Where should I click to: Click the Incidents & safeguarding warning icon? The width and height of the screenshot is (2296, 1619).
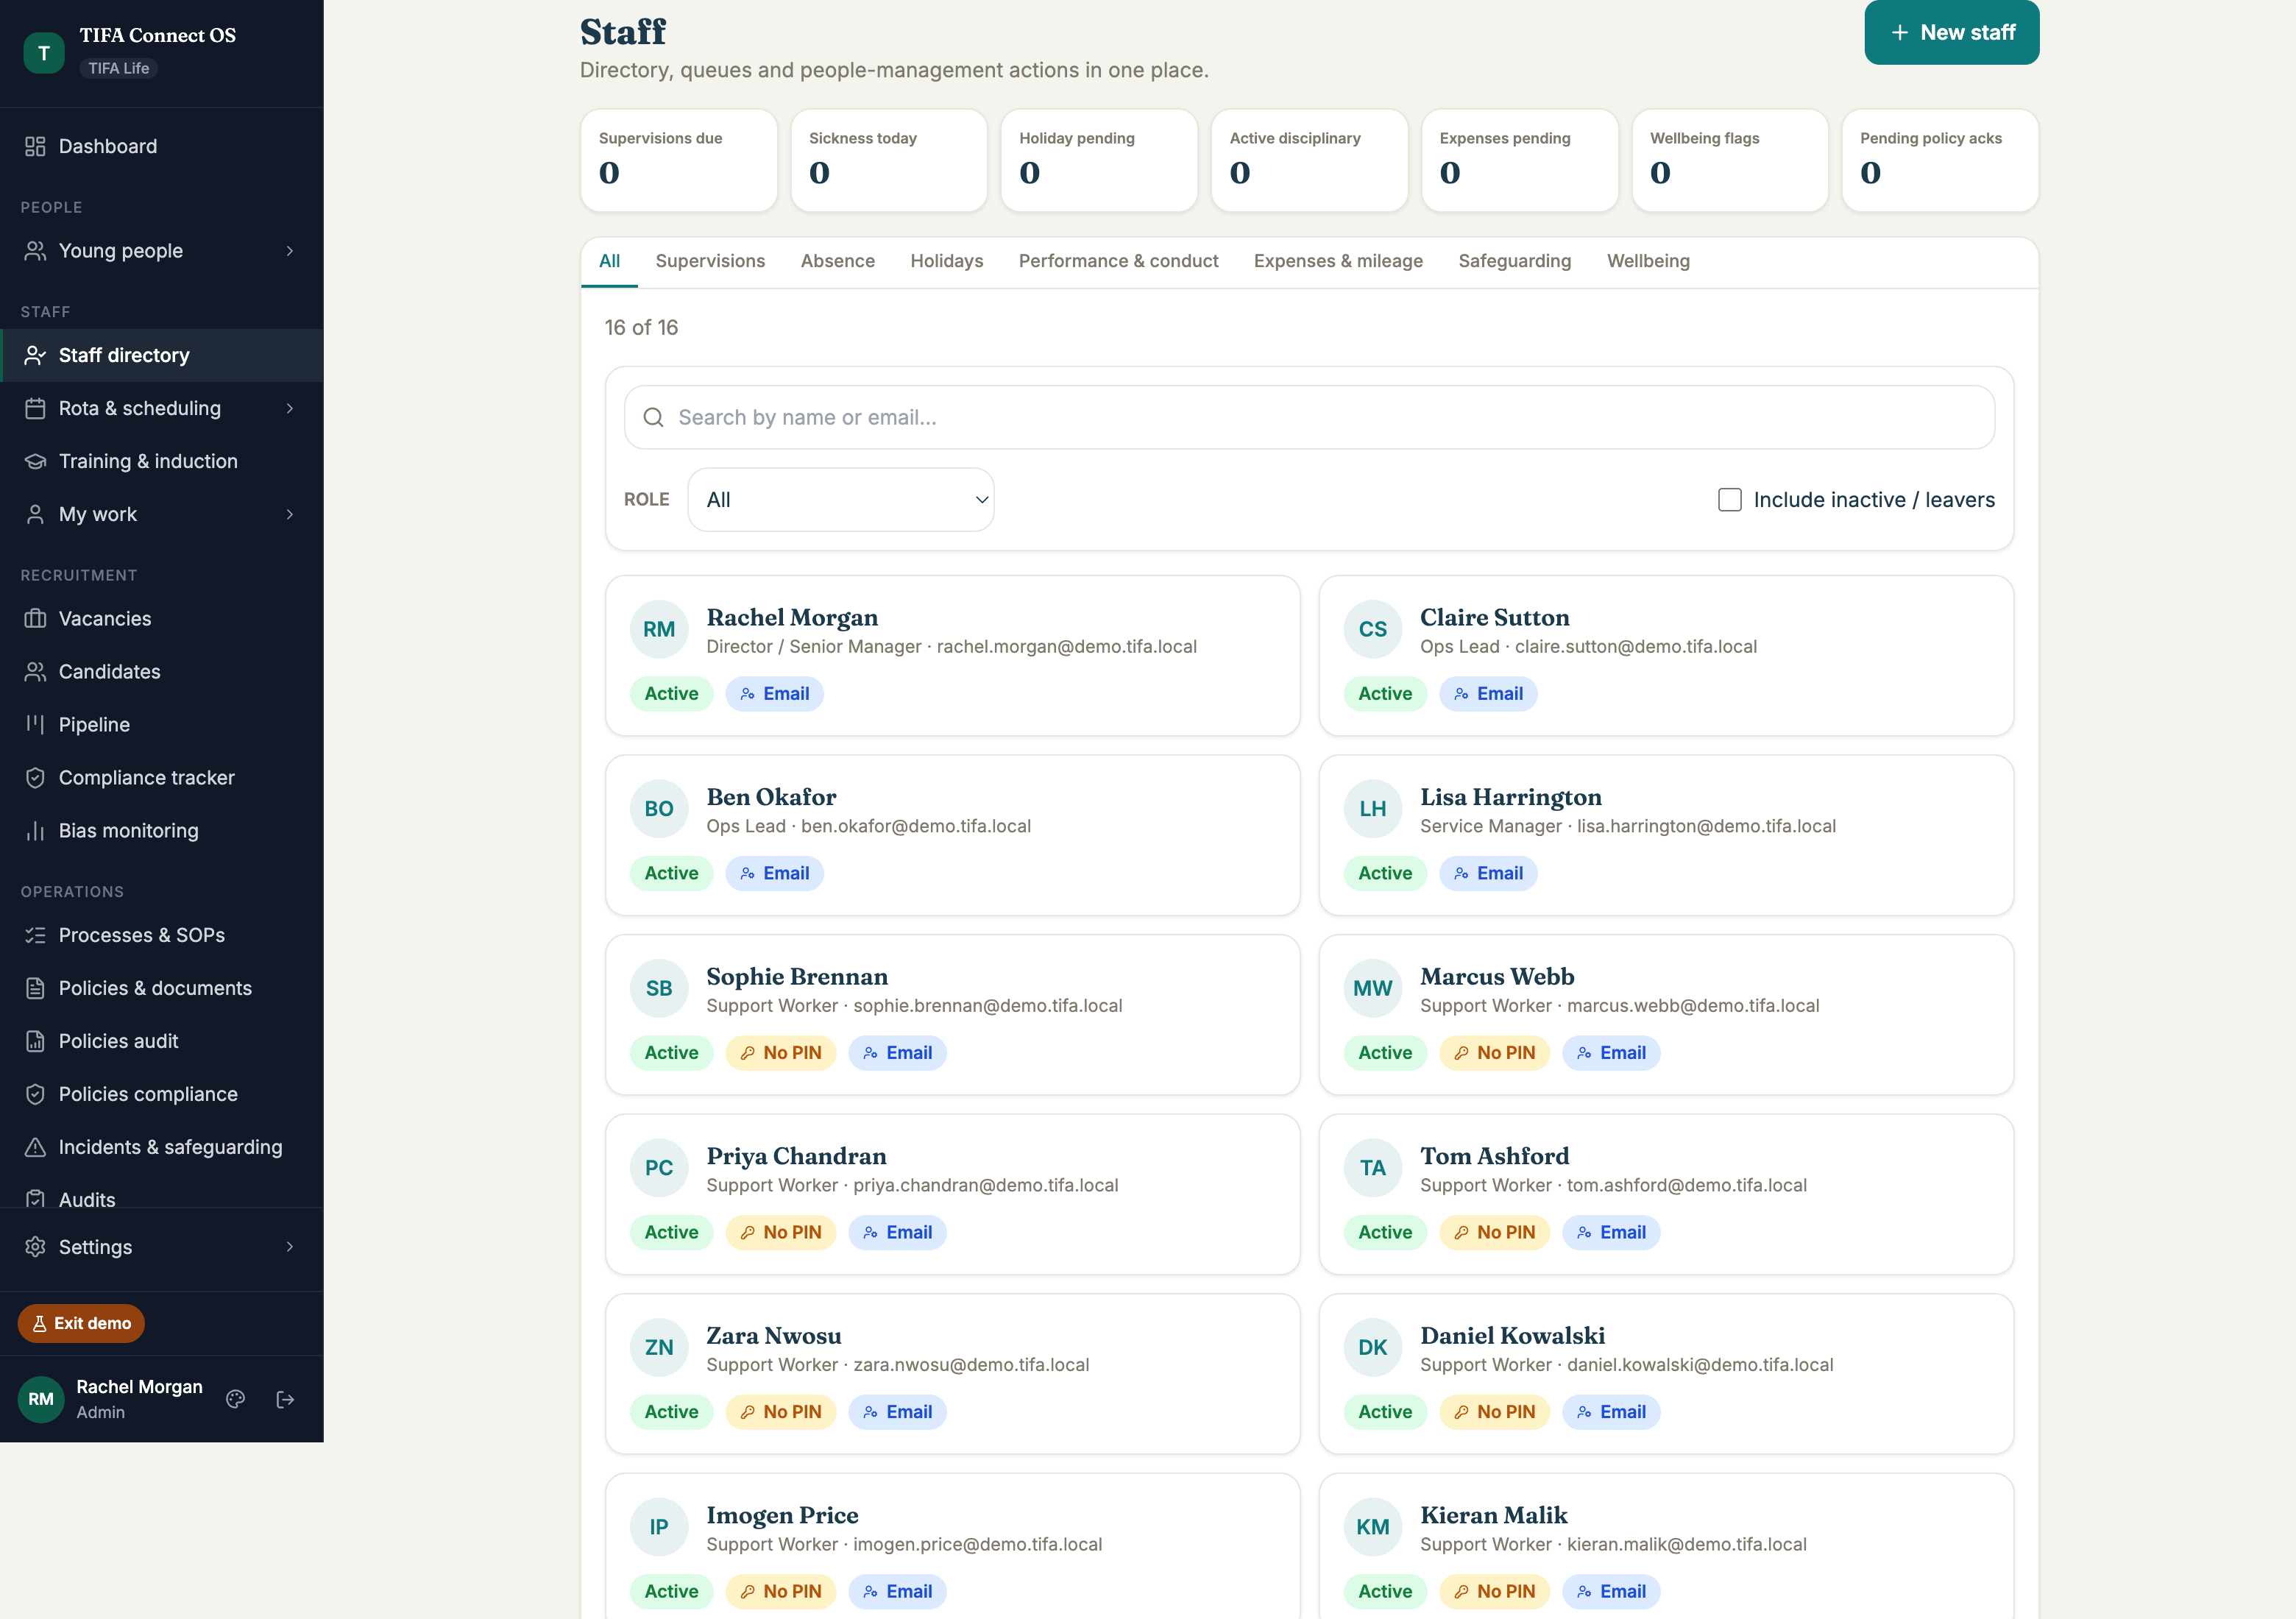tap(35, 1147)
